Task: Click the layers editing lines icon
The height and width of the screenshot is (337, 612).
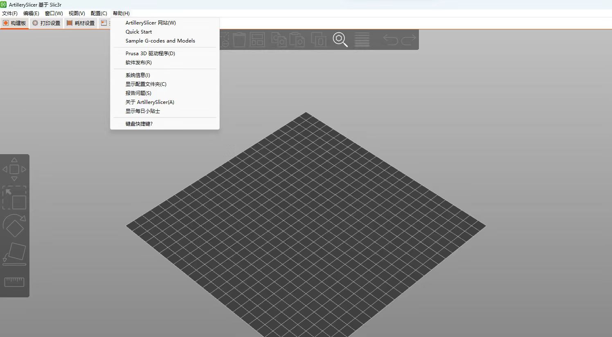Action: [362, 40]
